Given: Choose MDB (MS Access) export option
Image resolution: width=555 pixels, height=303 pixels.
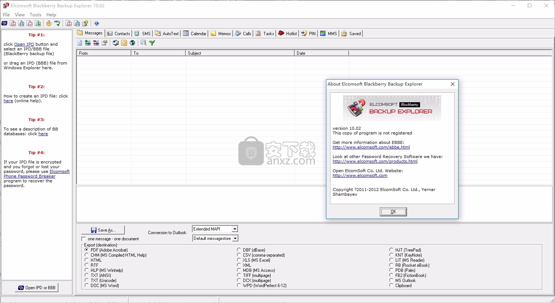Looking at the screenshot, I should [239, 270].
